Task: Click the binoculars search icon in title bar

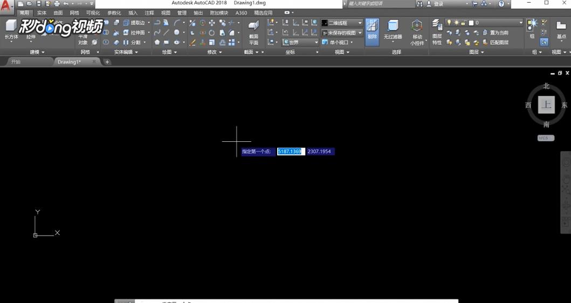Action: 420,4
